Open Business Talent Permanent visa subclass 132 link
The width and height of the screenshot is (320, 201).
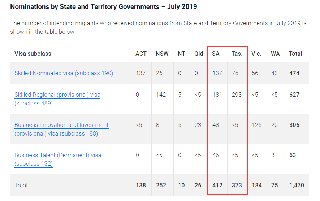coord(58,159)
